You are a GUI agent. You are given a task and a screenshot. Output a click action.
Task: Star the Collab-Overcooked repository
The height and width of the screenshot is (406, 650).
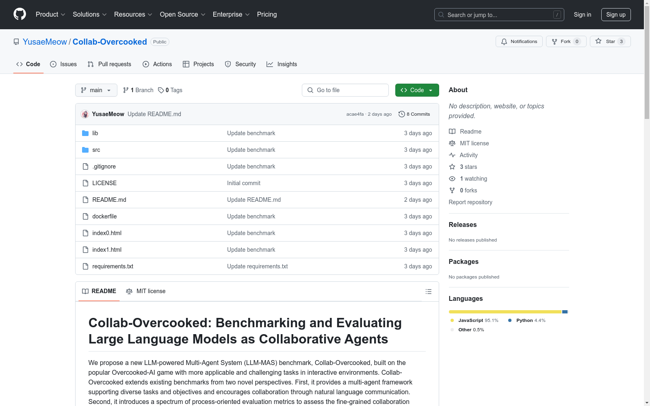click(x=610, y=41)
